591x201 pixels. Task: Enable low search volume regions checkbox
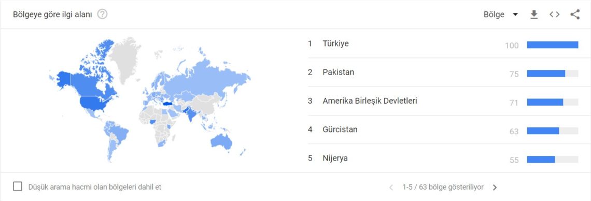pos(18,186)
